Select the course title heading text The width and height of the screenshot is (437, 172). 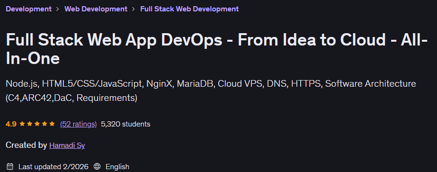click(217, 49)
